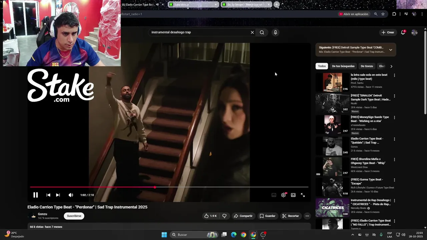Open the Gonzu channel name link
The height and width of the screenshot is (240, 427).
(x=42, y=214)
